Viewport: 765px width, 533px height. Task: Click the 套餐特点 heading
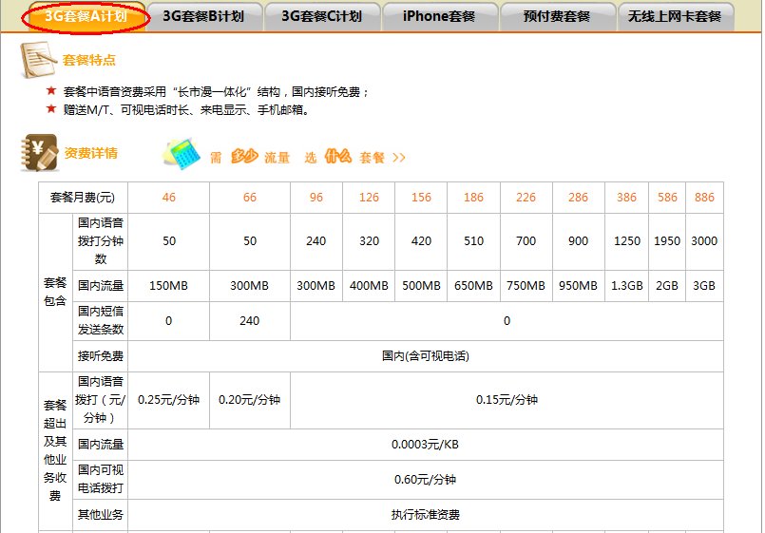click(89, 60)
